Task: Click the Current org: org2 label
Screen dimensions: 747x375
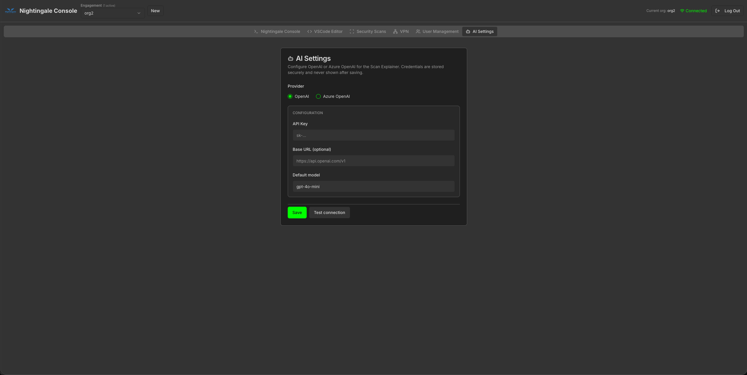Action: click(661, 11)
